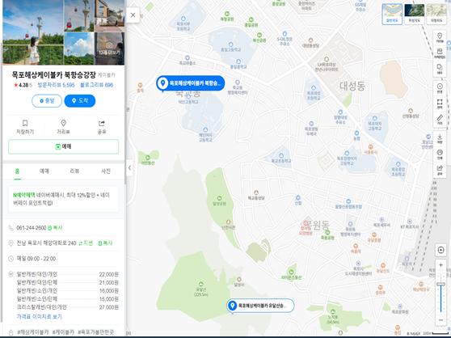Zoom in with the plus button
The width and height of the screenshot is (451, 338).
440,265
